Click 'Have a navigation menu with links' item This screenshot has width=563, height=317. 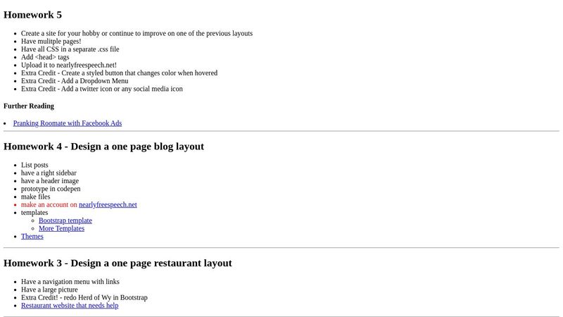coord(70,282)
